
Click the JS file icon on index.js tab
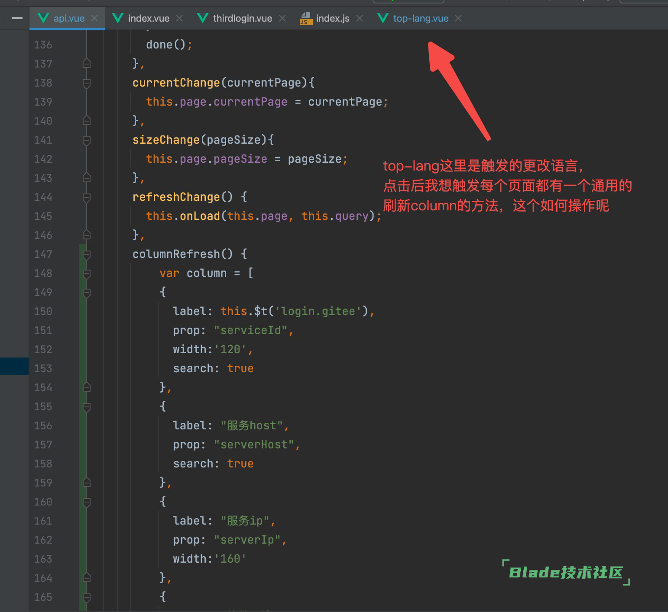[306, 19]
